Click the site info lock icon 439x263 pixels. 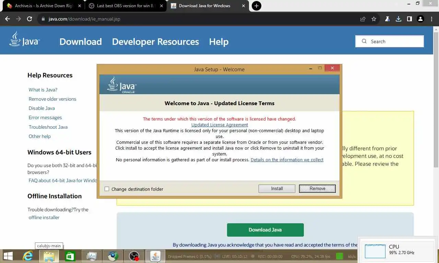point(43,19)
